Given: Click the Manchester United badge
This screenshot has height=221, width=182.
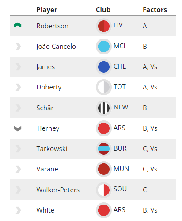Looking at the screenshot, I should 104,169.
